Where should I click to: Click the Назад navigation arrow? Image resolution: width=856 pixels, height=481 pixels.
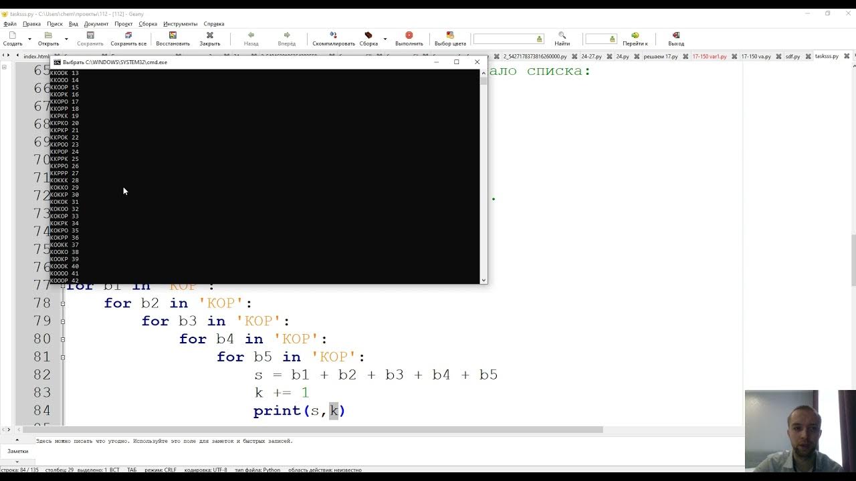point(251,35)
